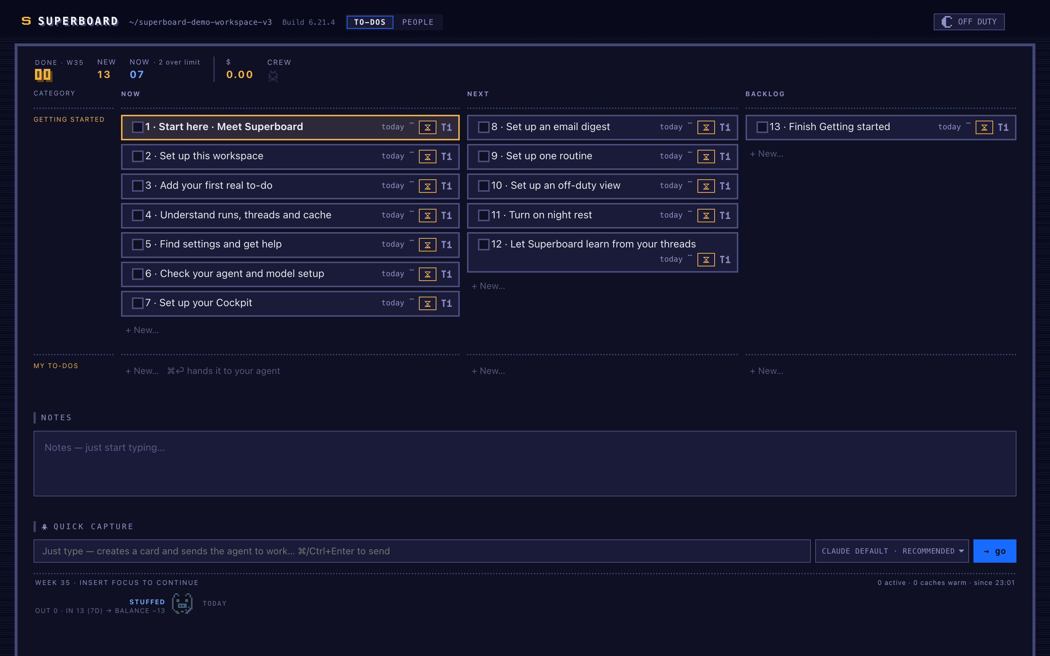Screen dimensions: 1050x656
Task: Check 'Understand runs, threads and cache' box
Action: pyautogui.click(x=137, y=215)
